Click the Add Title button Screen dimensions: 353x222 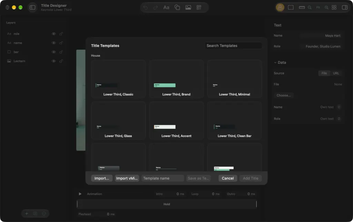[x=250, y=178]
